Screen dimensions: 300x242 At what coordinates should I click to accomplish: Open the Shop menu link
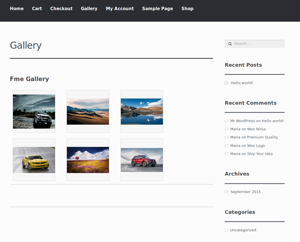tap(188, 9)
